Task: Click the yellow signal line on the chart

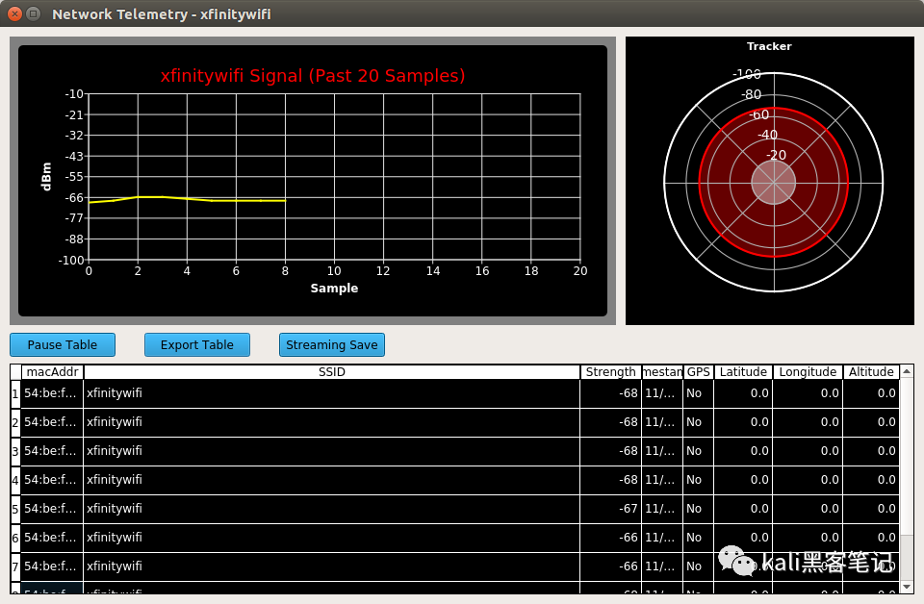Action: coord(188,199)
